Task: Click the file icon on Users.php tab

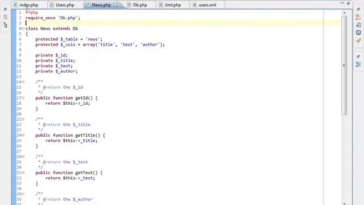Action: click(x=52, y=5)
